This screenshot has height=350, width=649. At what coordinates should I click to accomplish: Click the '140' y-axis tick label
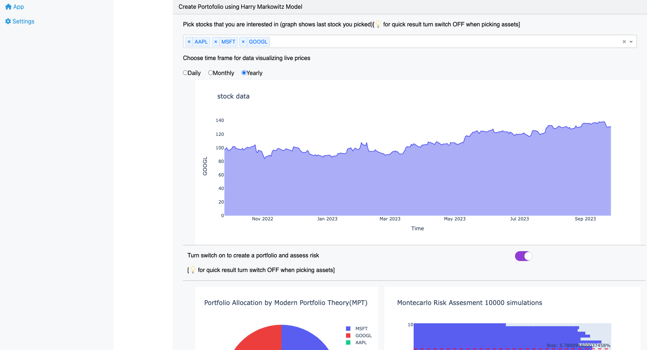(x=220, y=120)
